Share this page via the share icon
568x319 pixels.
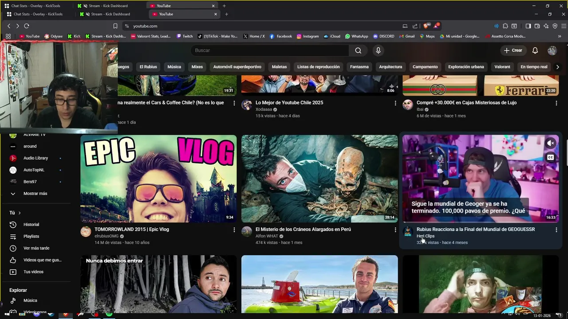coord(415,26)
